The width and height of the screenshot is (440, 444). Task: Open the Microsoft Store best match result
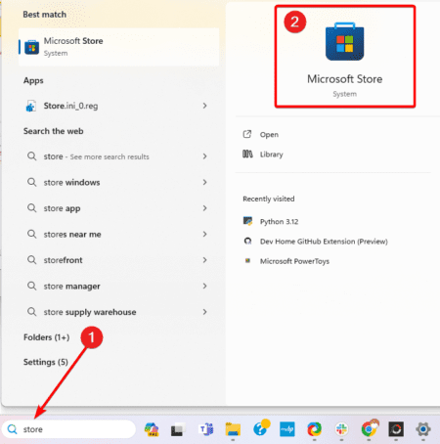(x=118, y=47)
